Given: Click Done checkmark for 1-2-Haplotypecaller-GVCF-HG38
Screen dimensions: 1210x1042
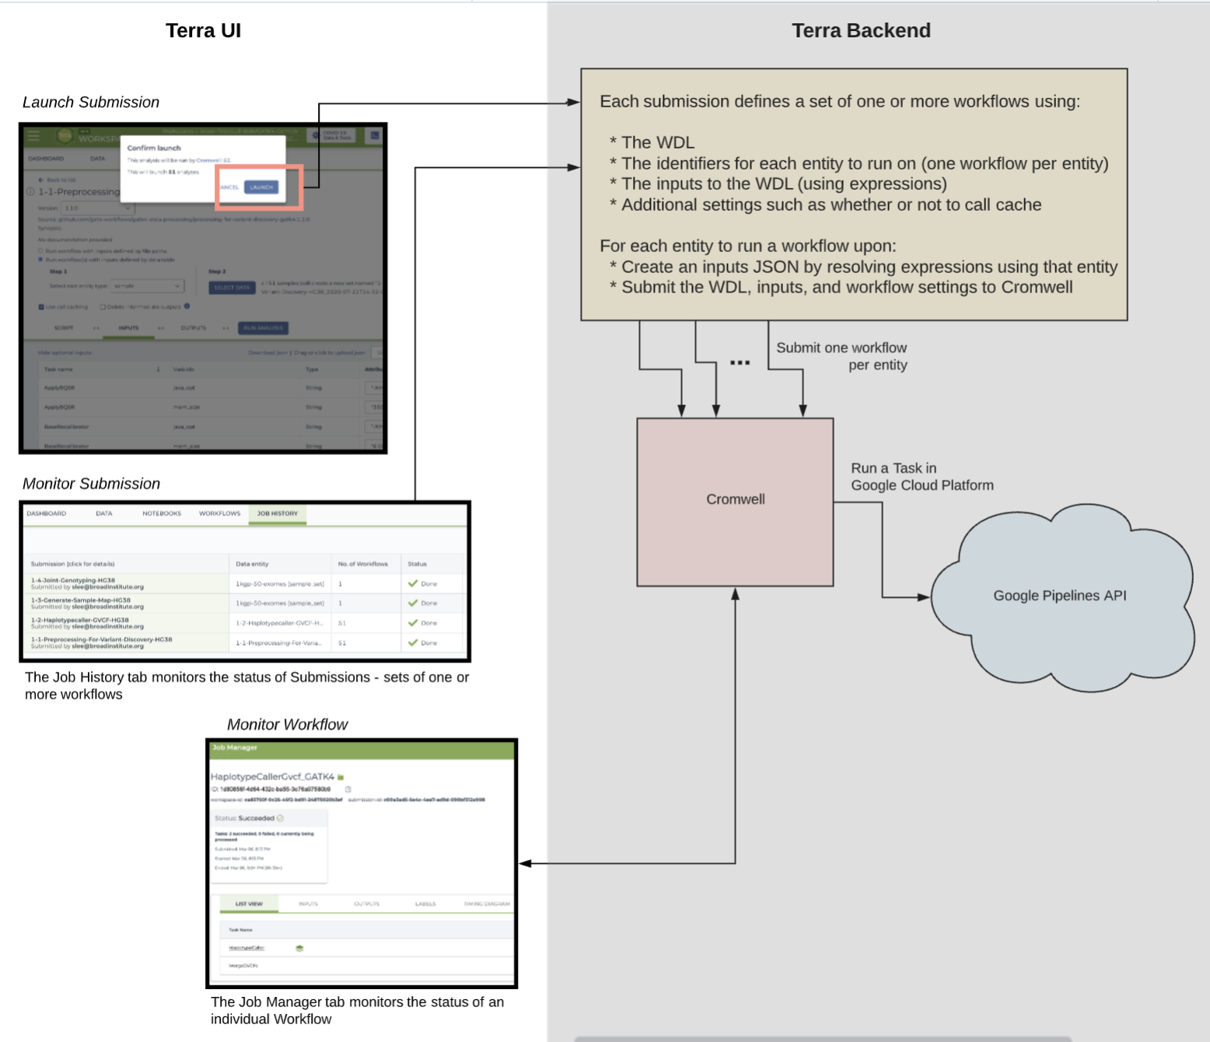Looking at the screenshot, I should [413, 623].
